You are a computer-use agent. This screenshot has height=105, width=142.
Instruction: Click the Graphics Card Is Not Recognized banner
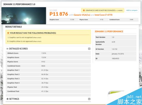pos(102,10)
